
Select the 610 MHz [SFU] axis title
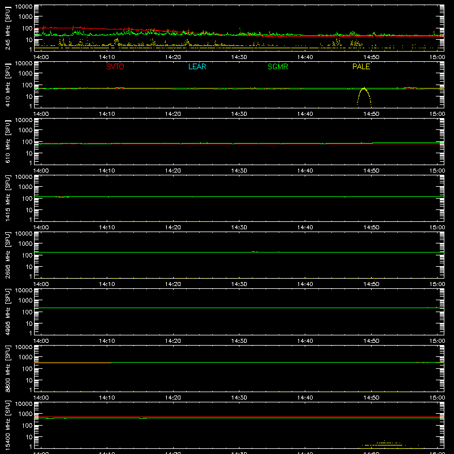[8, 141]
